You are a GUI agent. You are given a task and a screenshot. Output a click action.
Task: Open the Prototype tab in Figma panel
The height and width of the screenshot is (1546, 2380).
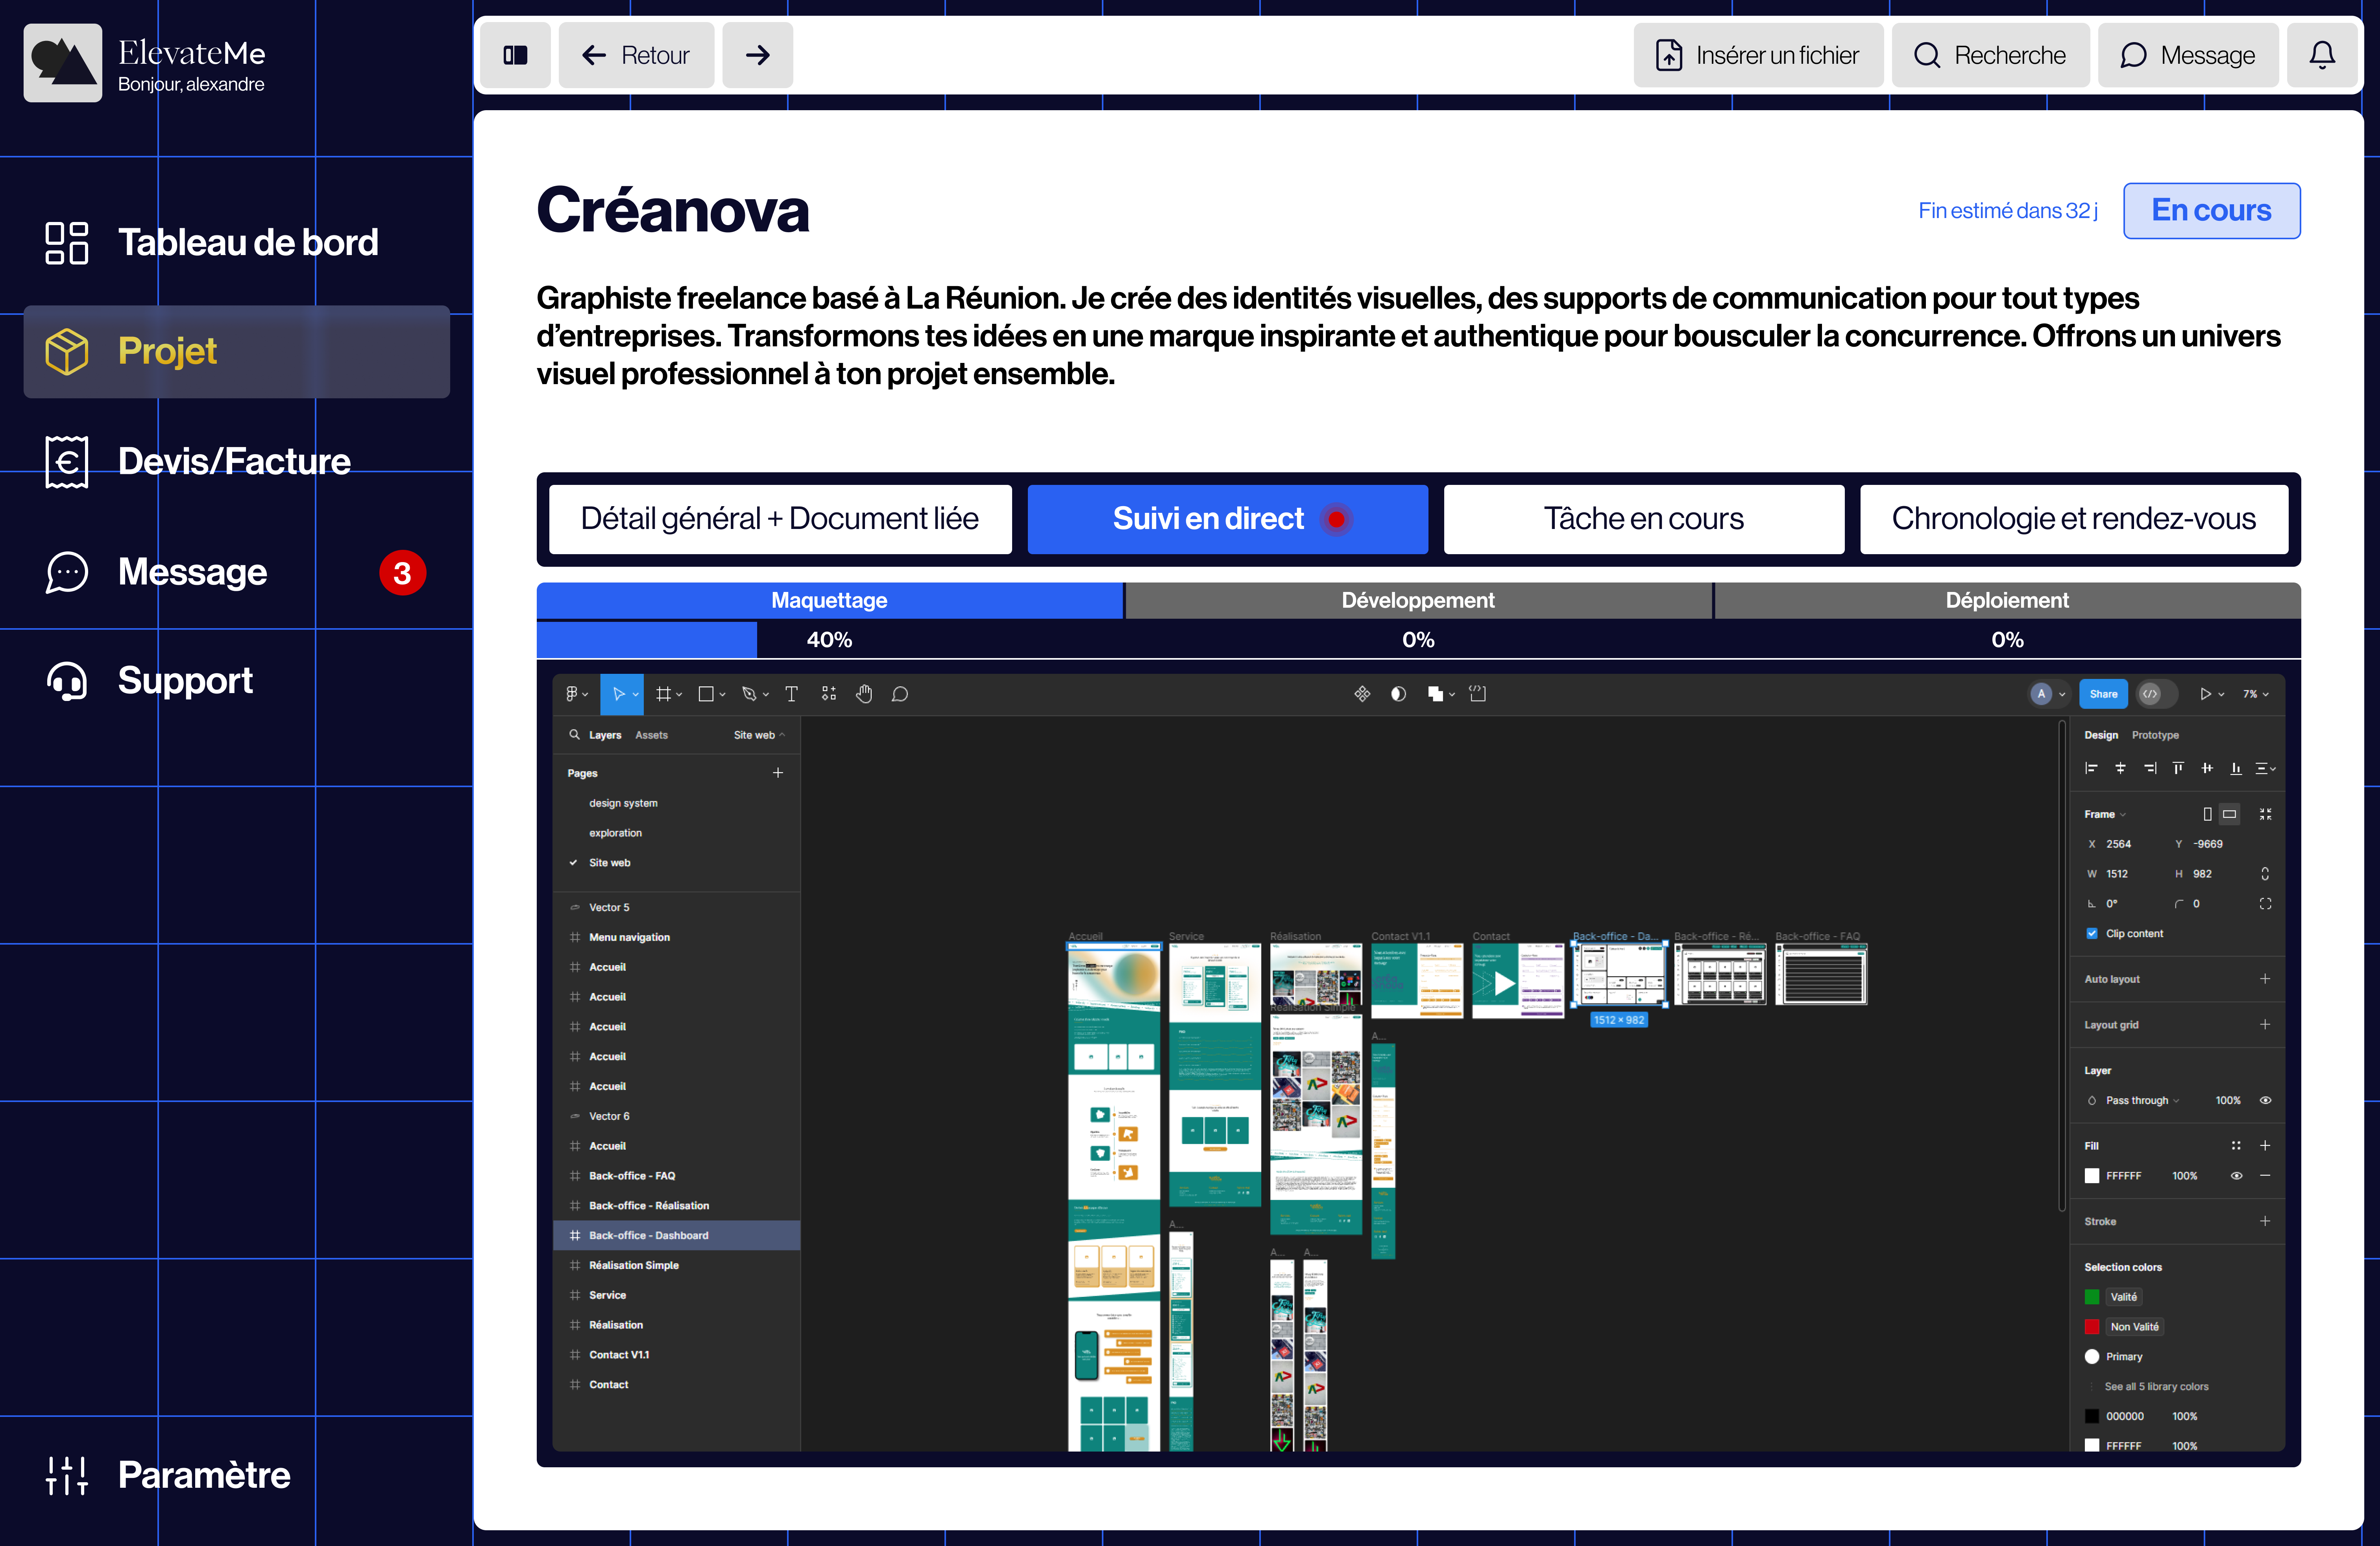point(2154,735)
